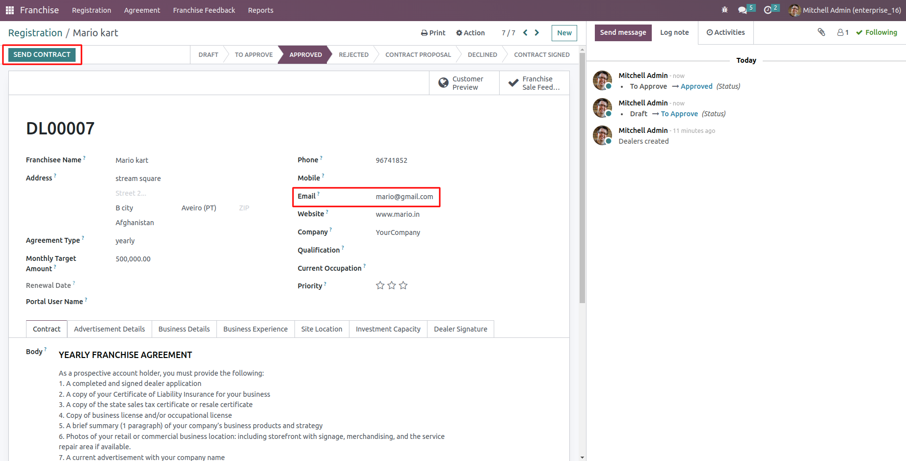
Task: Edit the Email field mario@gmail.com
Action: (404, 197)
